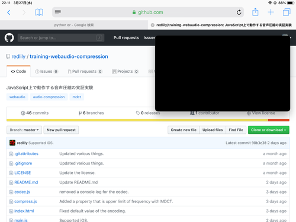Open the training-webaudio-compression repo link

point(69,57)
